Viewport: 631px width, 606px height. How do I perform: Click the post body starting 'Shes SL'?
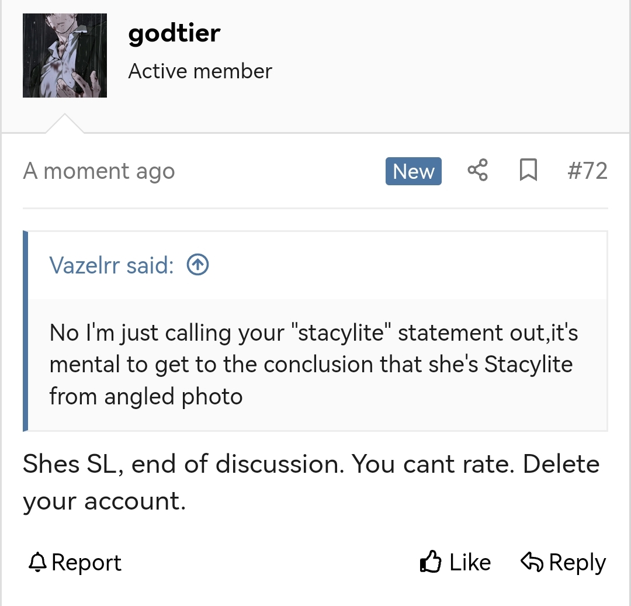point(311,482)
